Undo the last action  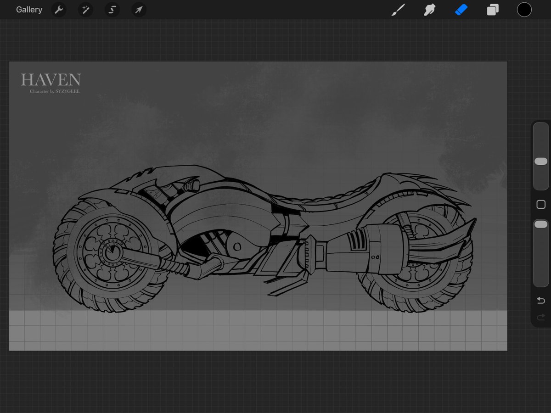[x=541, y=301]
